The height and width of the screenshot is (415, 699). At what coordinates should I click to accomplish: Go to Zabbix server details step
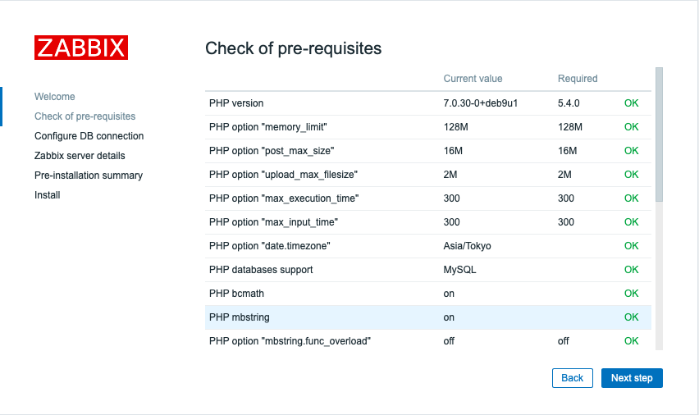pyautogui.click(x=80, y=156)
